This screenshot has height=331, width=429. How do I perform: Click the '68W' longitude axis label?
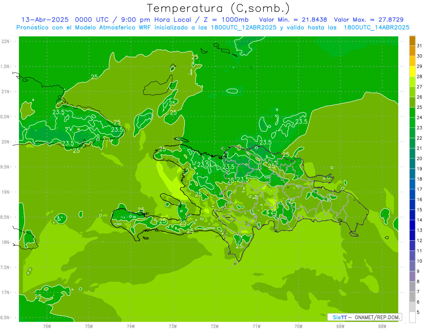(x=382, y=326)
